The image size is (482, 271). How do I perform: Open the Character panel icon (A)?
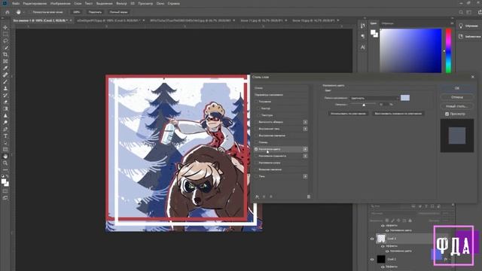point(363,47)
